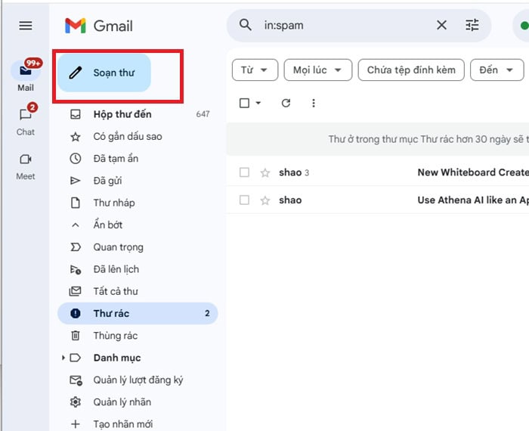
Task: Open Tất cả thư all mail
Action: 138,291
